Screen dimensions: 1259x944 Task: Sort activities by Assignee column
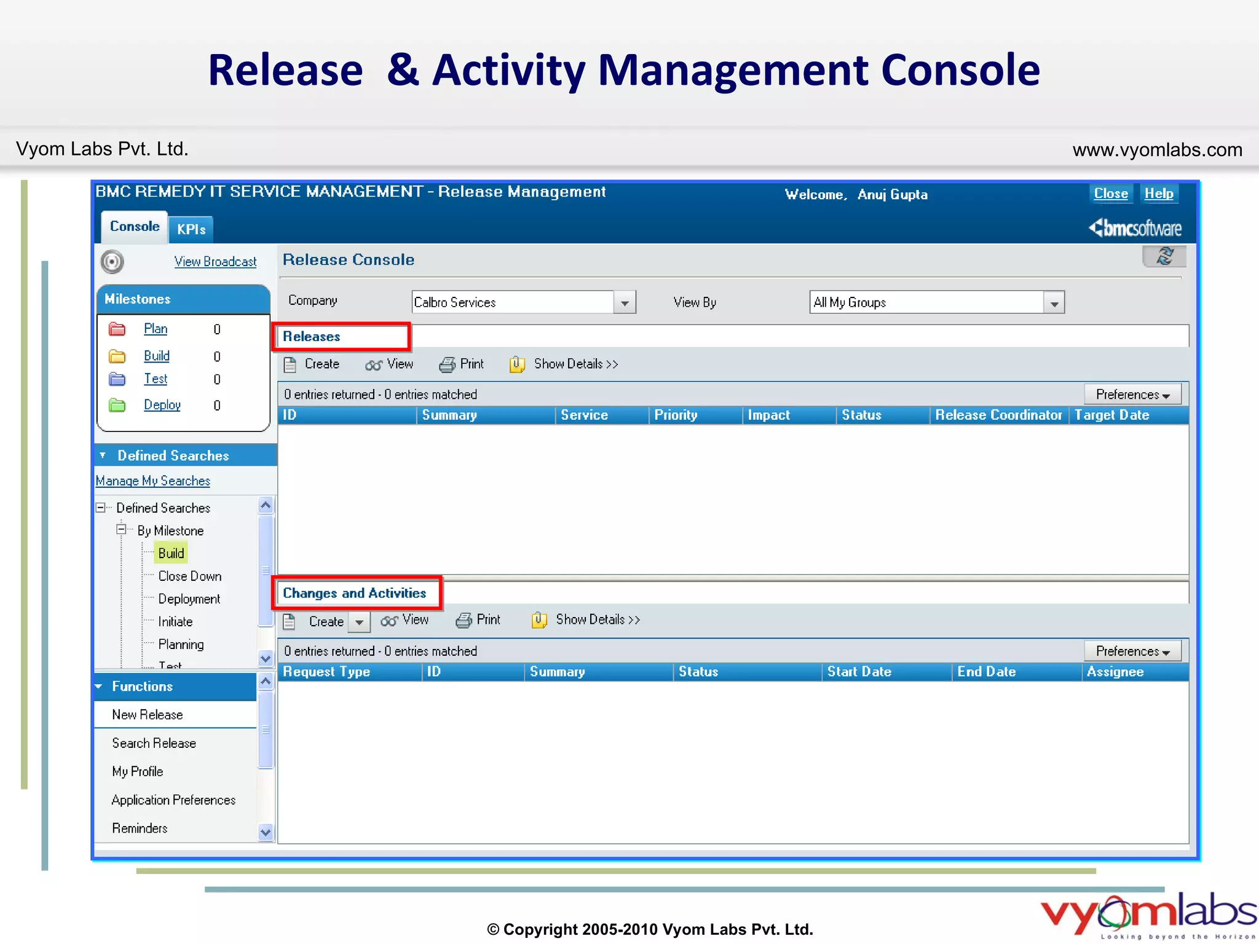pyautogui.click(x=1135, y=672)
